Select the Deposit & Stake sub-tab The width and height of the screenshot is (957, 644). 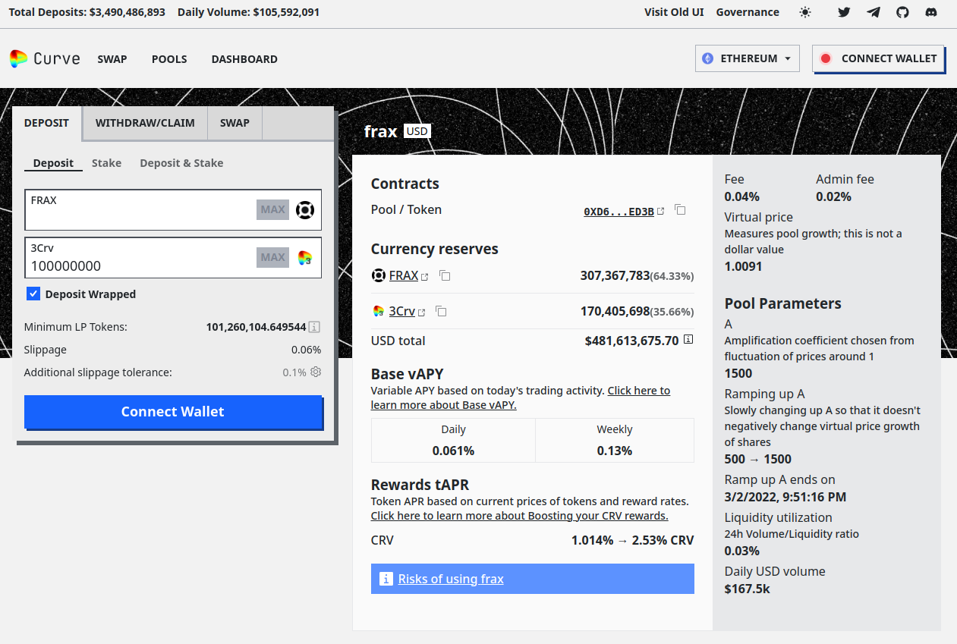click(x=181, y=163)
